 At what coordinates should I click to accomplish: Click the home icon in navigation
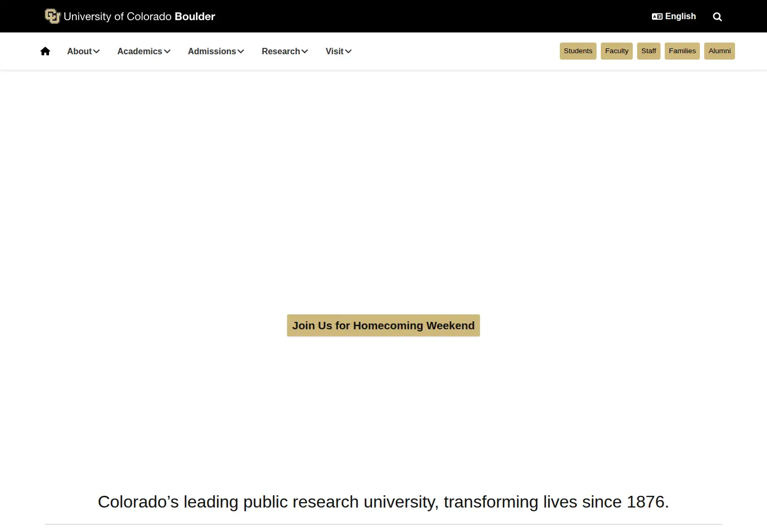point(45,51)
